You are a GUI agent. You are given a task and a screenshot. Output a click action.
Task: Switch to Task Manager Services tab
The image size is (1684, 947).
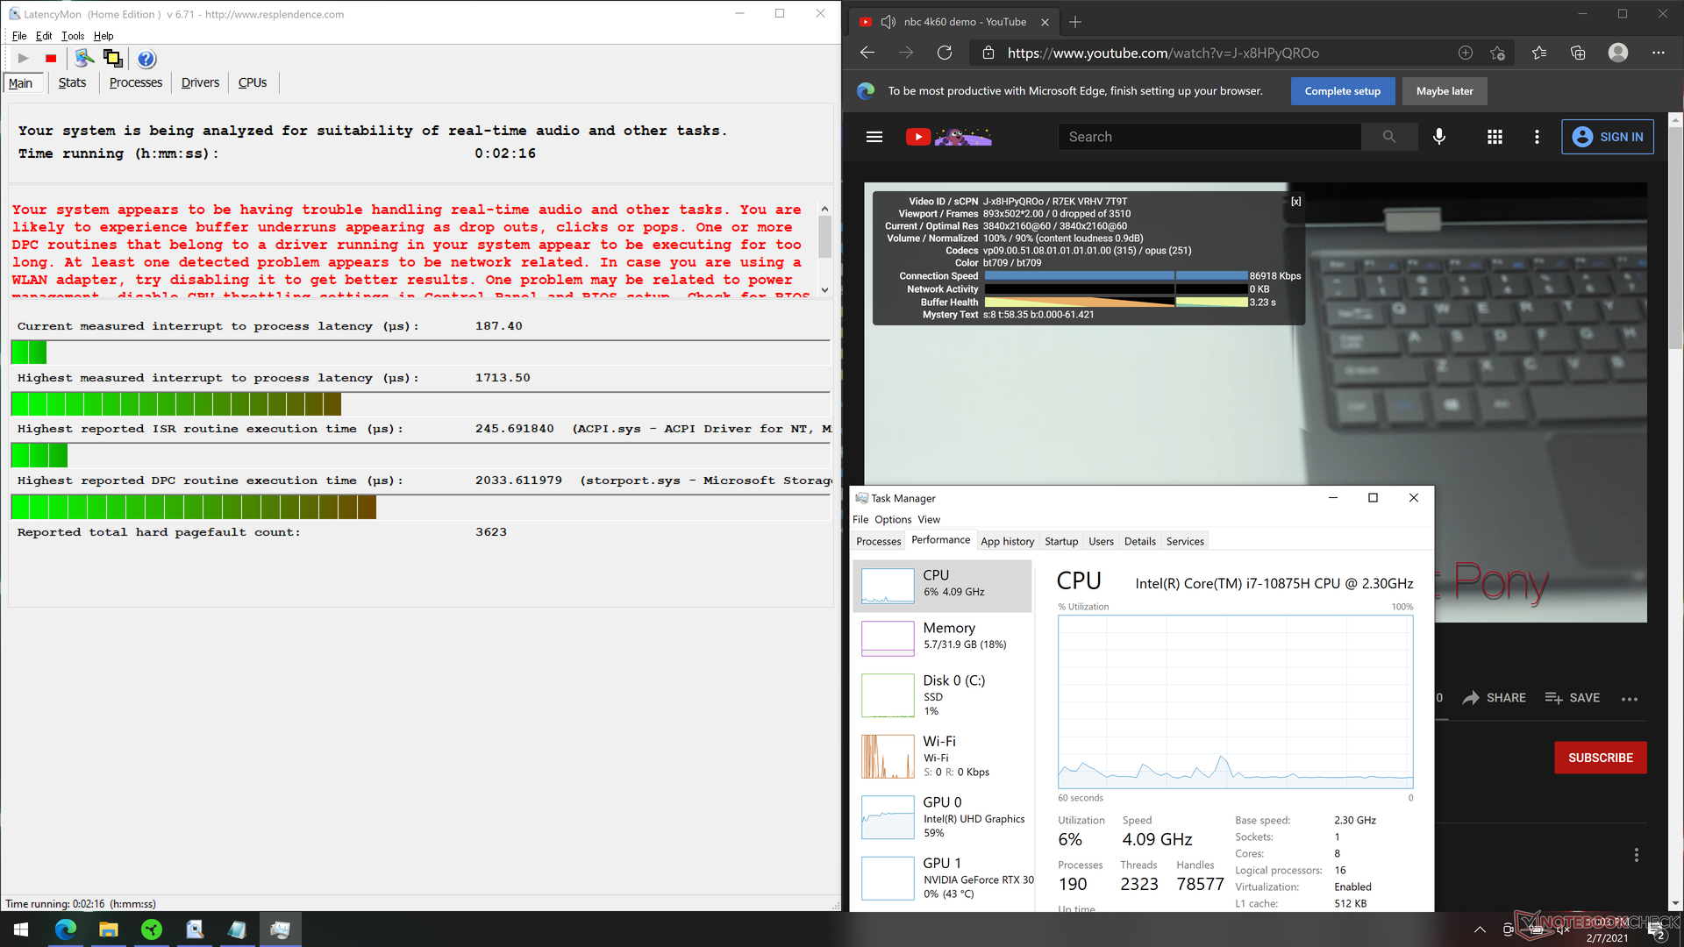coord(1185,541)
